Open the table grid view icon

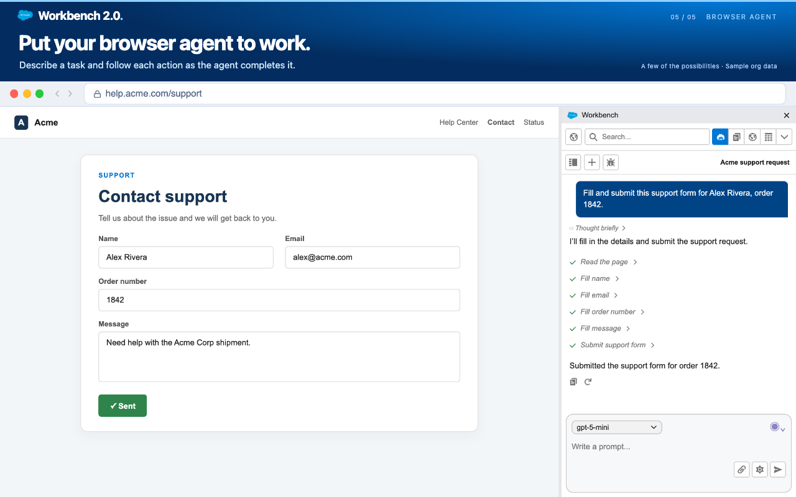[x=769, y=137]
